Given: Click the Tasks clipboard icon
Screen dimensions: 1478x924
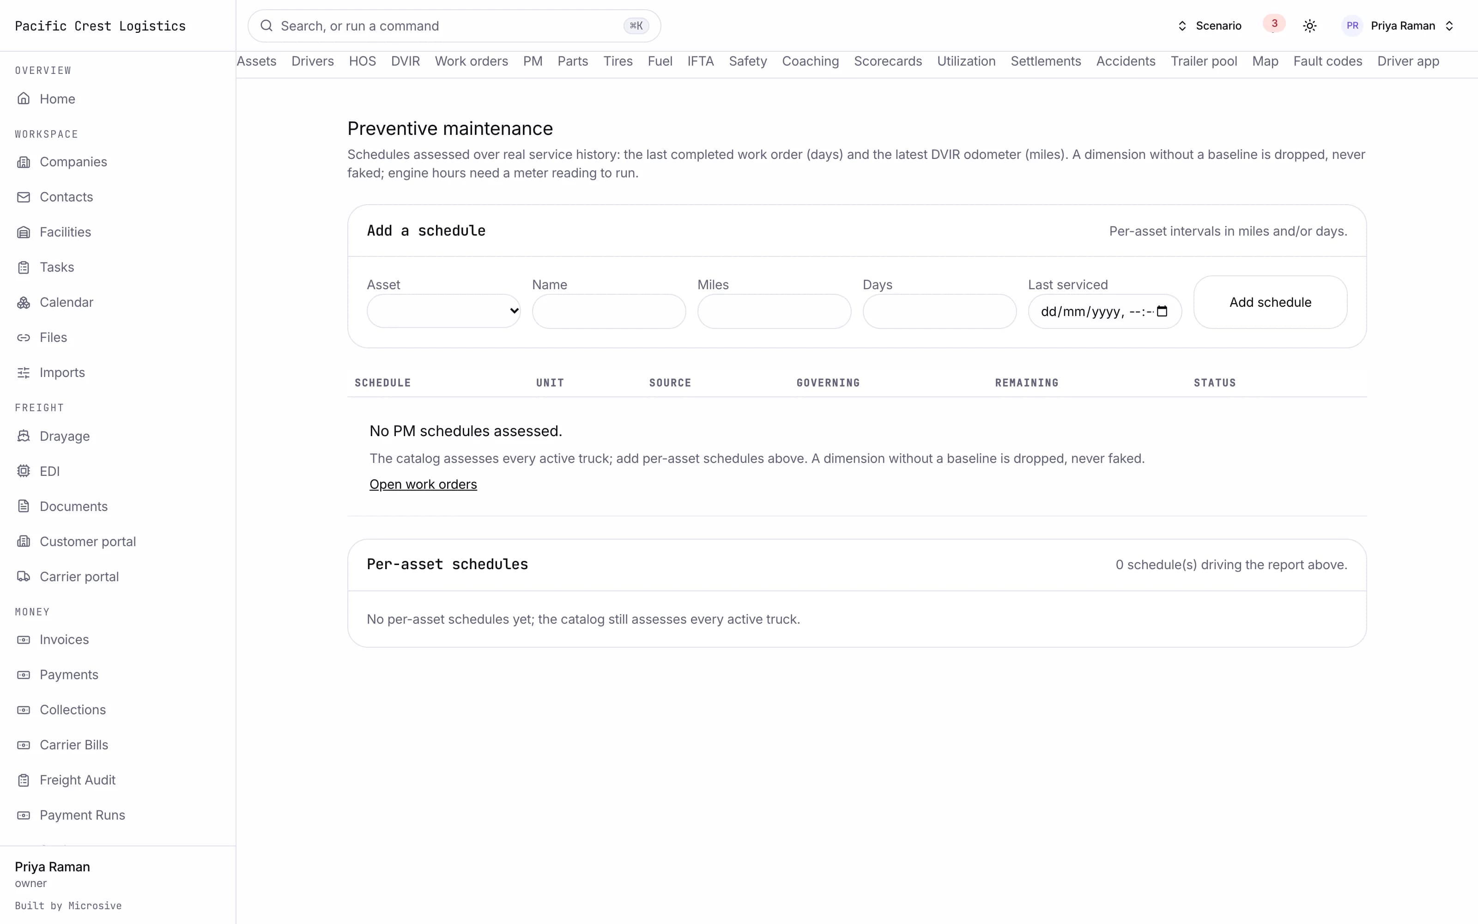Looking at the screenshot, I should [23, 267].
